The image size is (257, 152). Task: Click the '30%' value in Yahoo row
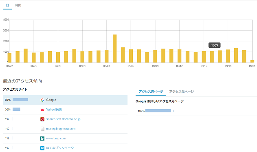coord(8,110)
